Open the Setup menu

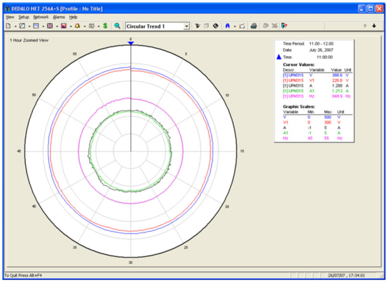(24, 17)
